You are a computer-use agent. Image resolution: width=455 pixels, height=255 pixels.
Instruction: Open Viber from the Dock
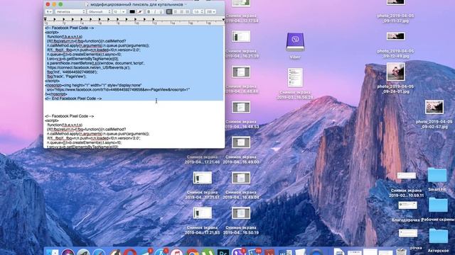[x=238, y=252]
